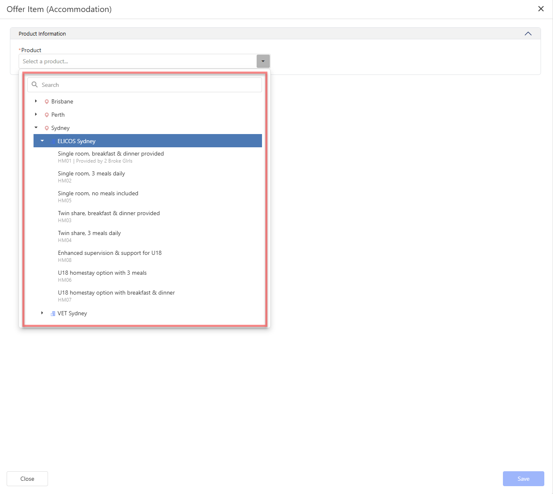Choose Twin share, breakfast & dinner provided
This screenshot has width=553, height=494.
109,213
